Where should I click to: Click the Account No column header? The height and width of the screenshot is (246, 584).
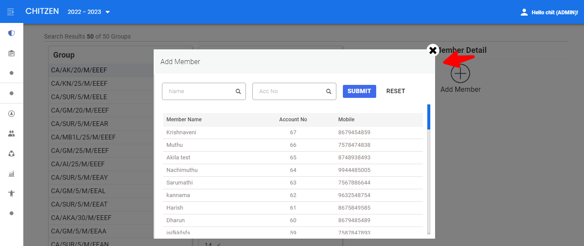point(293,120)
